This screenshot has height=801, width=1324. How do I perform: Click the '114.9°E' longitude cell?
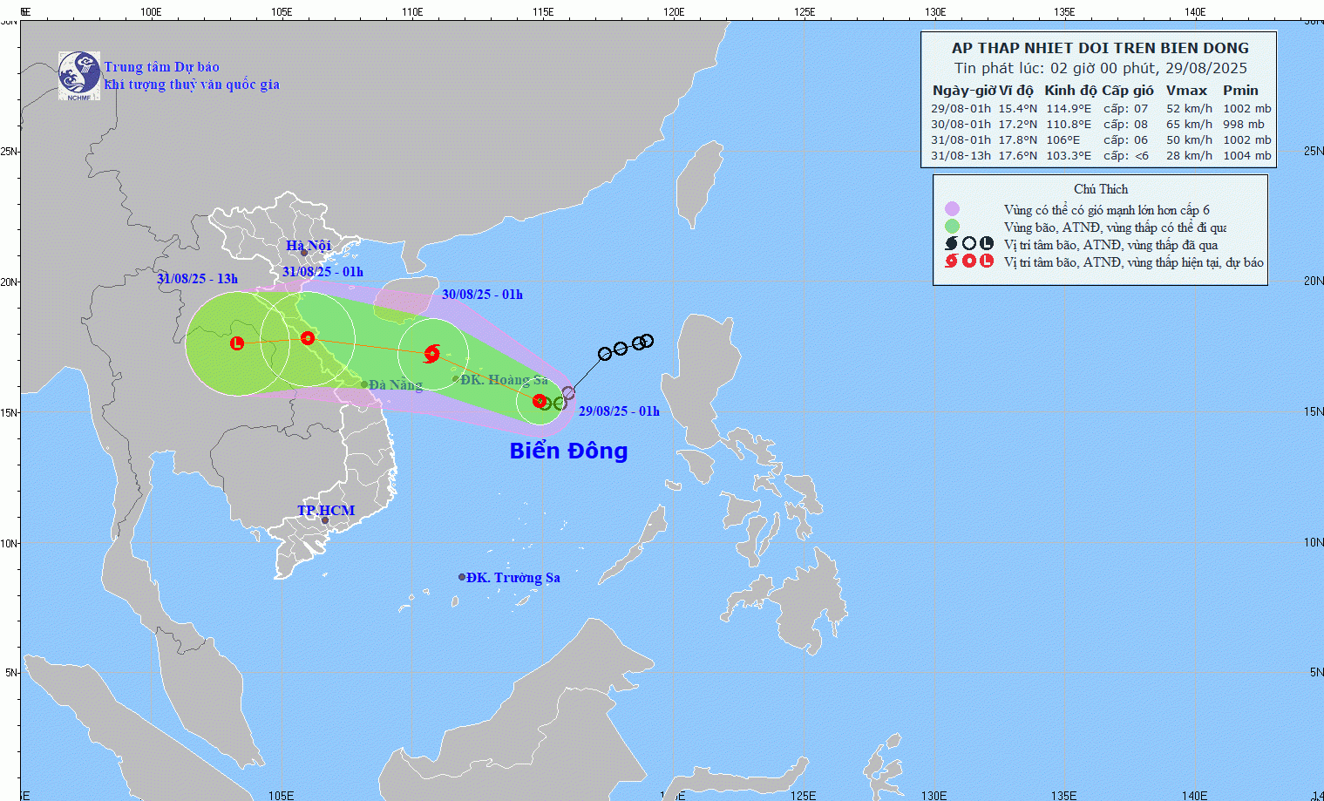[1069, 109]
